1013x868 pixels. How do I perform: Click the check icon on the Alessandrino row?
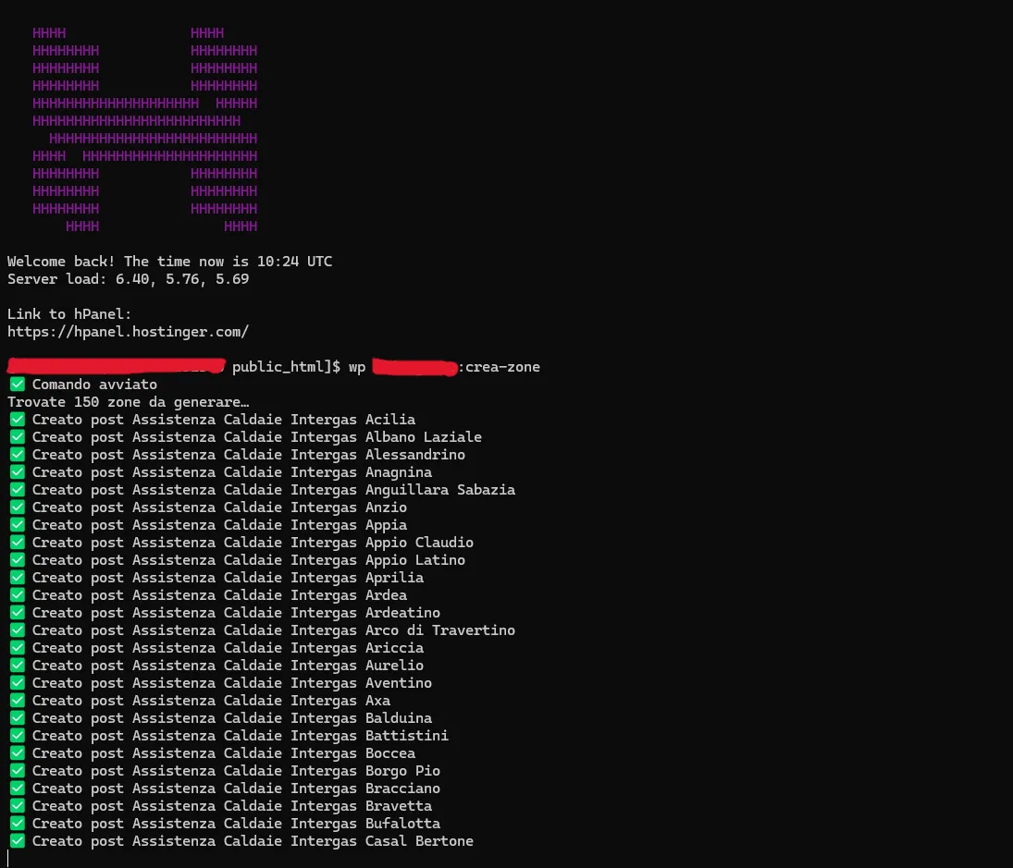click(x=18, y=454)
